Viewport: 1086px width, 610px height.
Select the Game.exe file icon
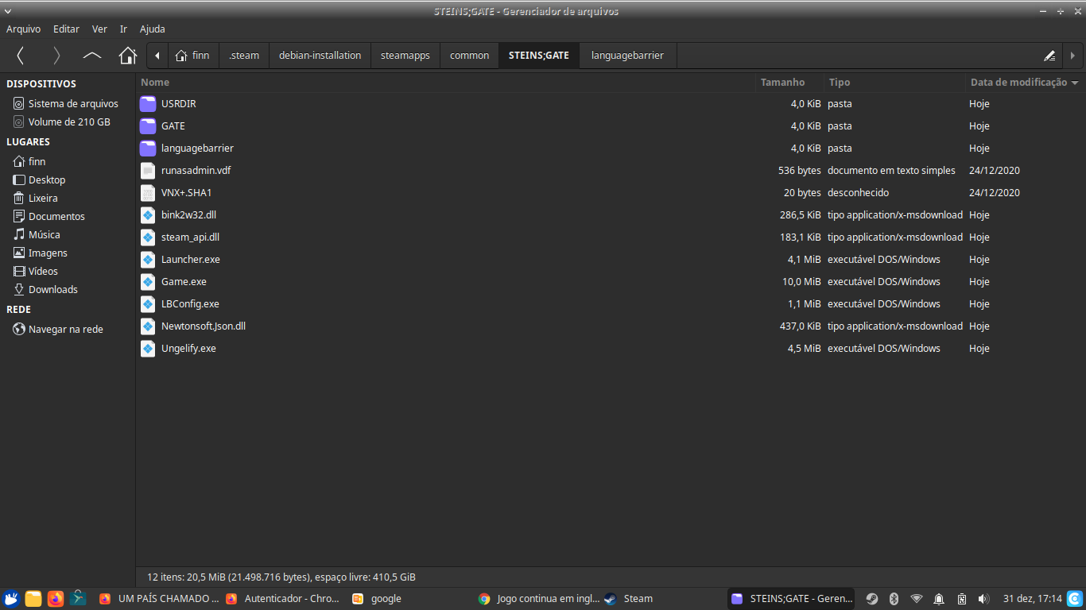(x=148, y=282)
